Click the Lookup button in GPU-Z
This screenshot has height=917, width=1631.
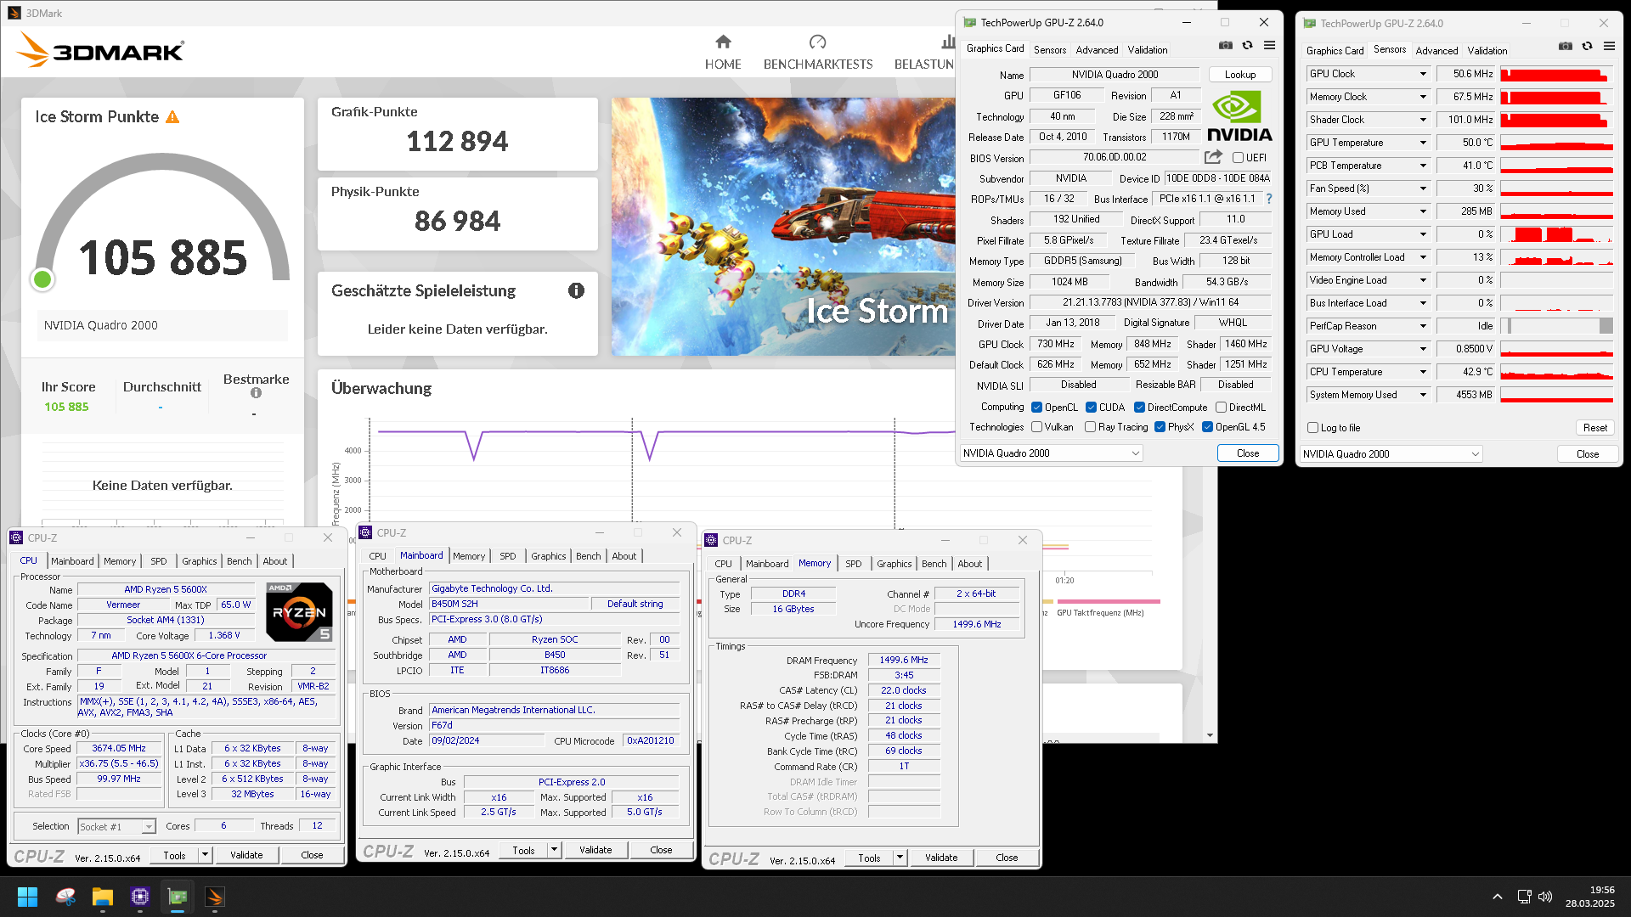point(1239,75)
